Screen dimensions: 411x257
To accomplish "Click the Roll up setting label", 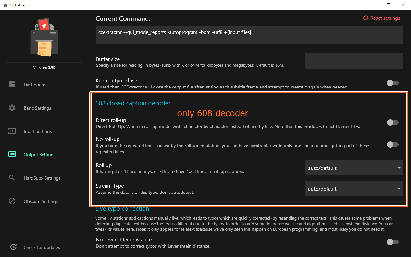I will [104, 165].
